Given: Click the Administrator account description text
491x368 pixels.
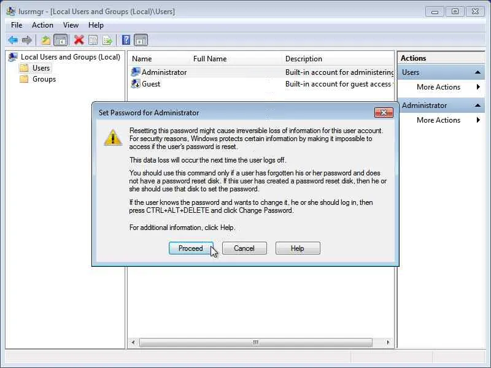Looking at the screenshot, I should (339, 72).
